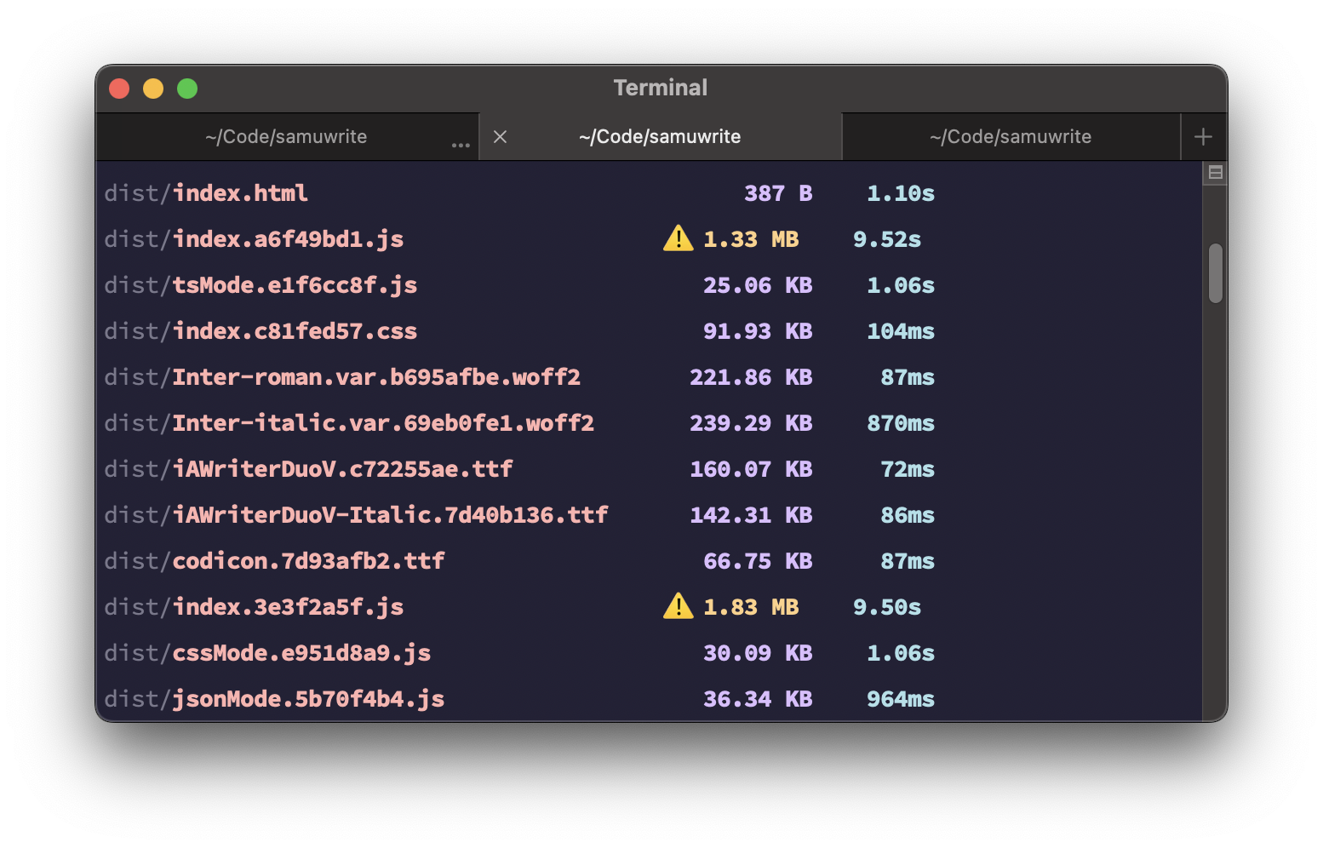Open a new terminal tab with plus
This screenshot has width=1323, height=848.
(1203, 136)
